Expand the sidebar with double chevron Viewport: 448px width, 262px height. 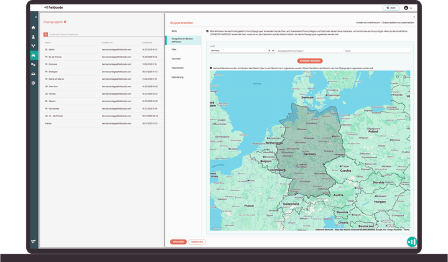[36, 17]
